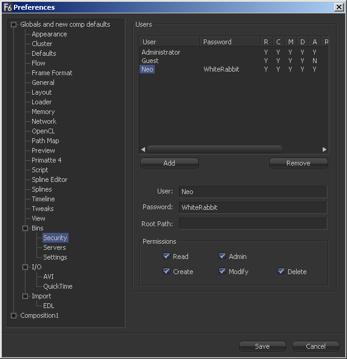Click the F6 Fusion icon in title bar
The width and height of the screenshot is (347, 359).
pos(8,7)
